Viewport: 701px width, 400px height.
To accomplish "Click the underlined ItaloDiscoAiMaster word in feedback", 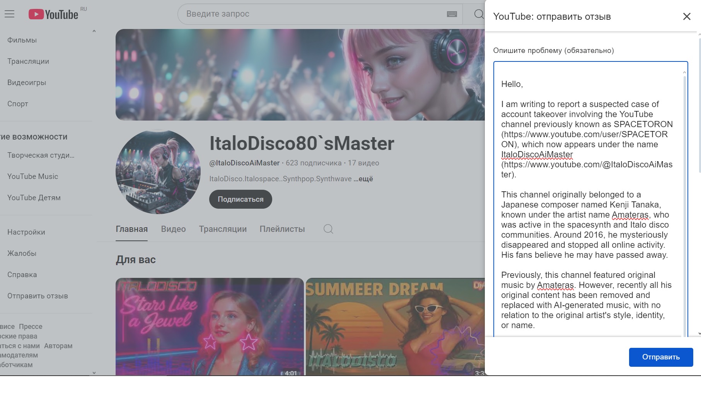I will 537,155.
